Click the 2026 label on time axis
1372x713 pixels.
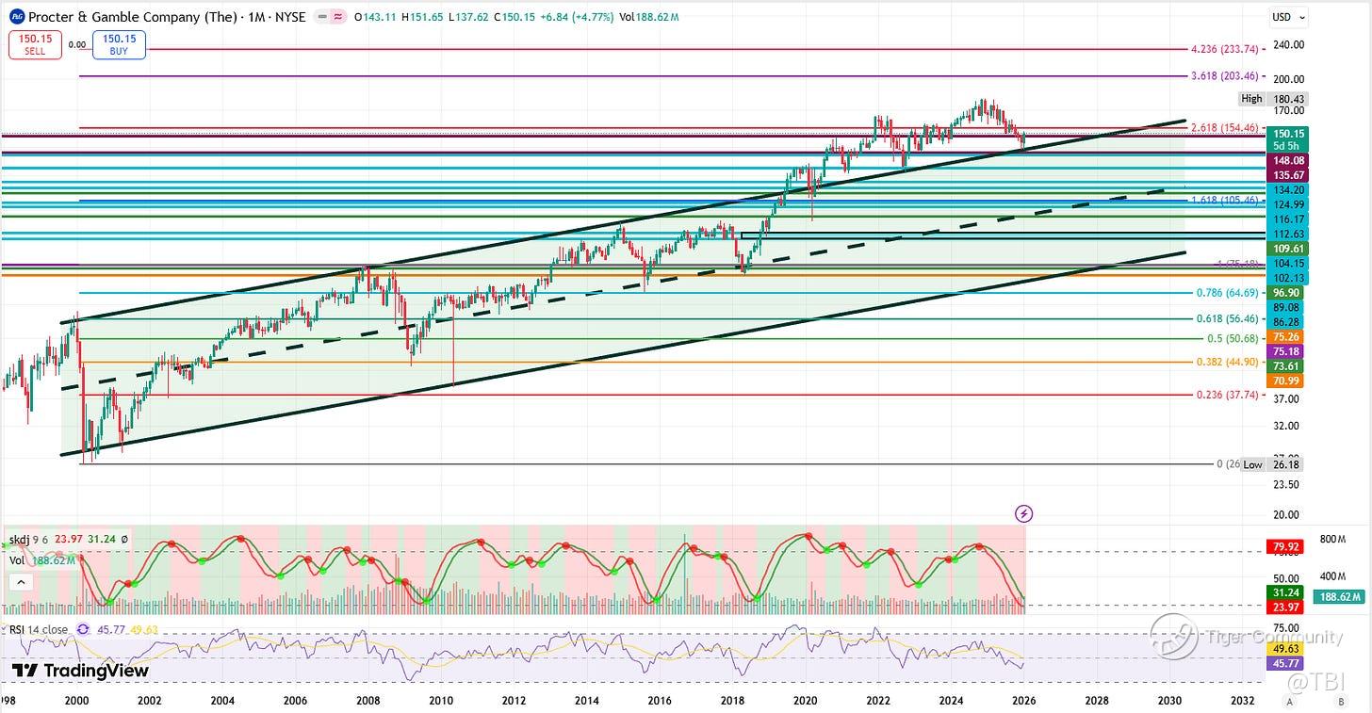click(1023, 701)
